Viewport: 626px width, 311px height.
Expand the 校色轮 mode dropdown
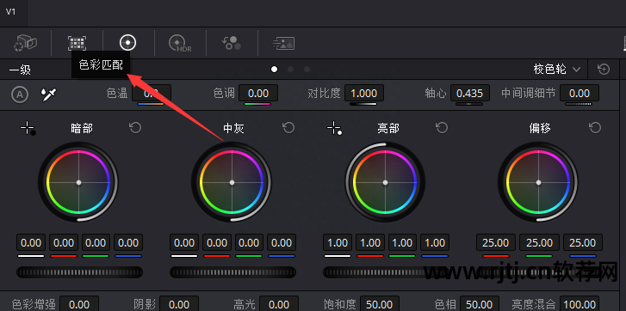pyautogui.click(x=556, y=70)
